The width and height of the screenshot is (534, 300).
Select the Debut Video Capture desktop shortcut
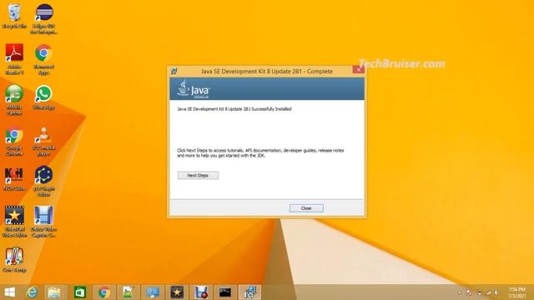(x=43, y=222)
